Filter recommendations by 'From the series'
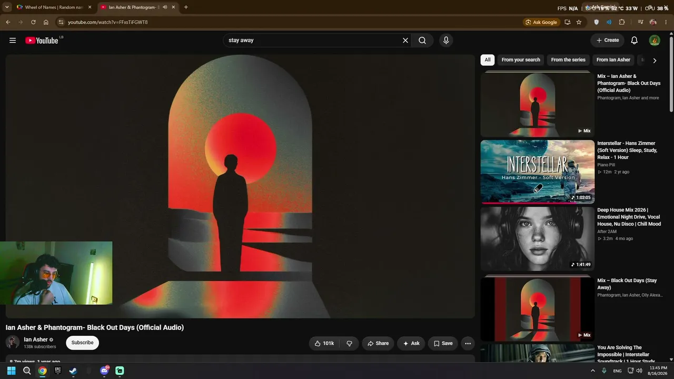 click(568, 60)
